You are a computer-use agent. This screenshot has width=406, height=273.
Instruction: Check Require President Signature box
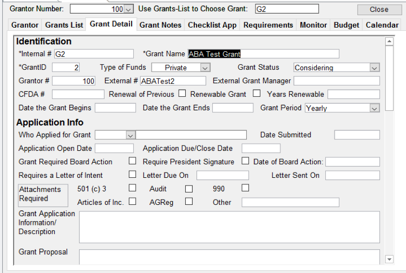pyautogui.click(x=245, y=162)
